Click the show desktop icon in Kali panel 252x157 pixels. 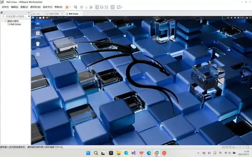[37, 18]
